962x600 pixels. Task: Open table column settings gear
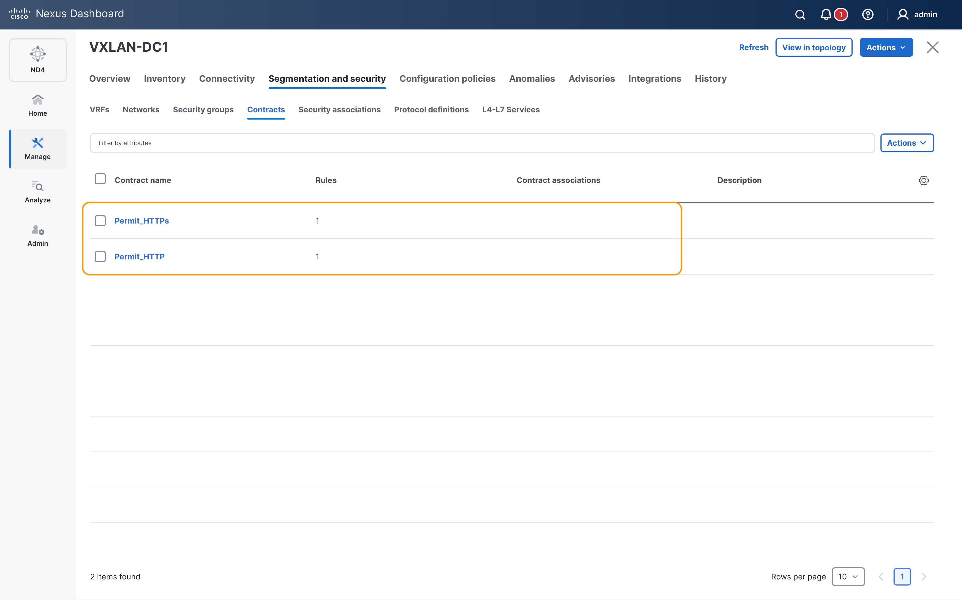point(924,180)
